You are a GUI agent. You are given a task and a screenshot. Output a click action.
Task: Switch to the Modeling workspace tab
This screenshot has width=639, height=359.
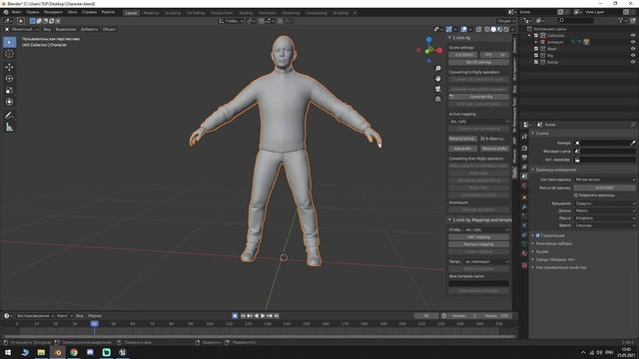(151, 13)
